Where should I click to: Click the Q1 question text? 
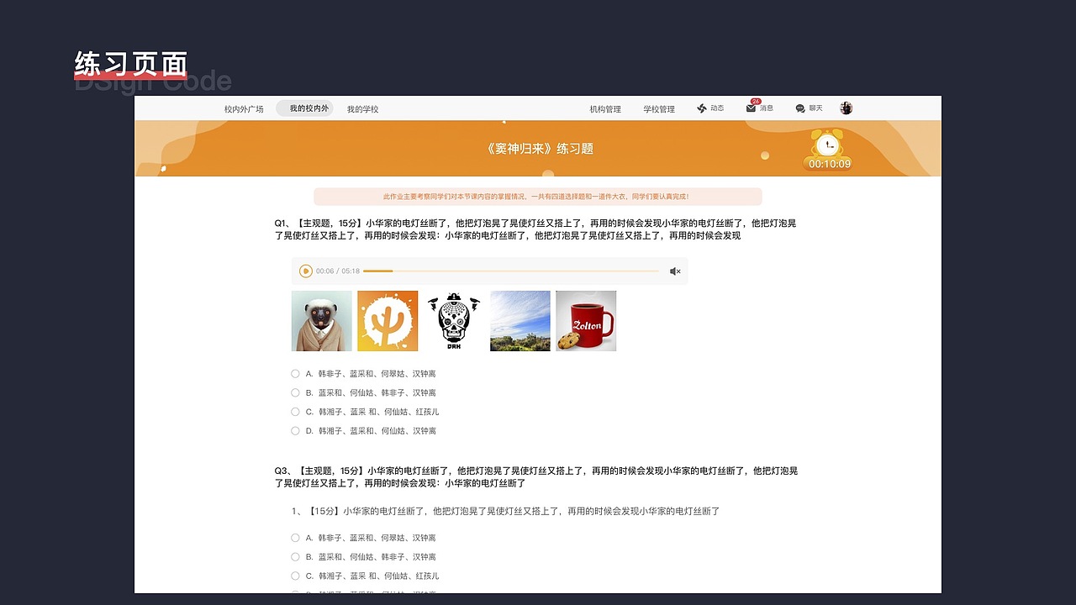pyautogui.click(x=535, y=229)
